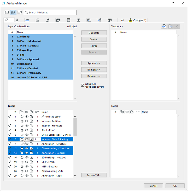
Task: Click the Save as TXT... button
Action: click(94, 175)
